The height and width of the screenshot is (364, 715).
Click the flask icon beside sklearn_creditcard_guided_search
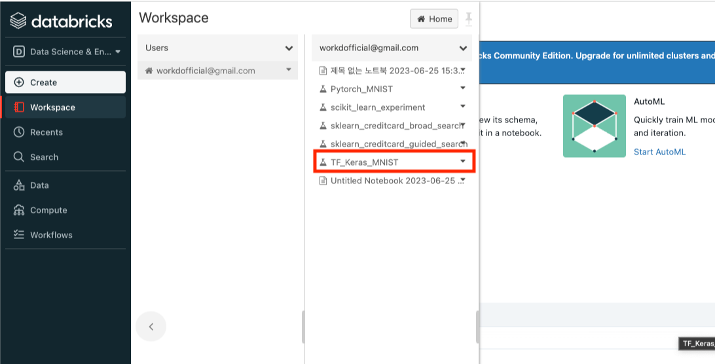click(323, 143)
